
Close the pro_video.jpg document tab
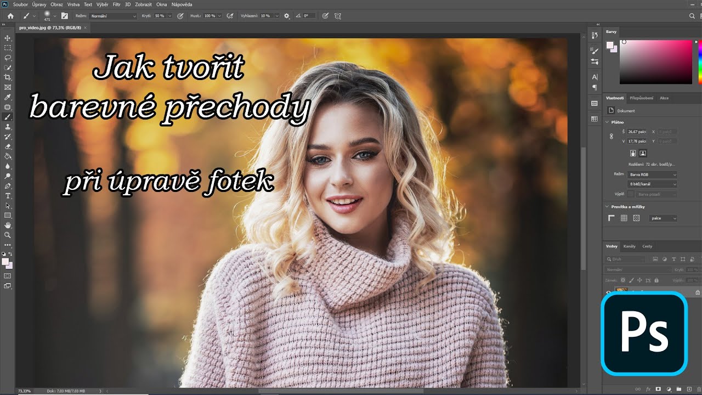pos(85,27)
